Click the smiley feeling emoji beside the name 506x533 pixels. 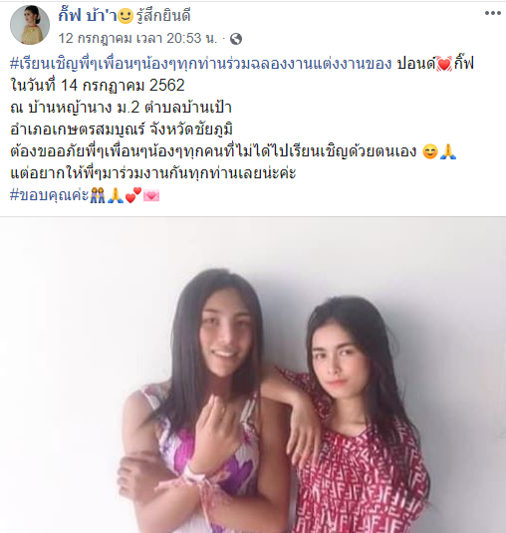tap(126, 16)
